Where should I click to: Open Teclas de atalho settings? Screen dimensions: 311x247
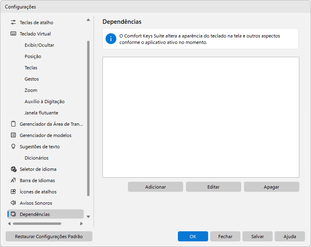(x=36, y=23)
